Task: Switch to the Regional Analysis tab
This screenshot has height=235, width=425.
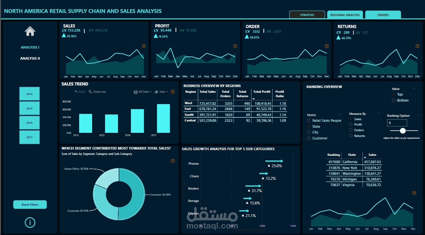Action: click(x=345, y=15)
